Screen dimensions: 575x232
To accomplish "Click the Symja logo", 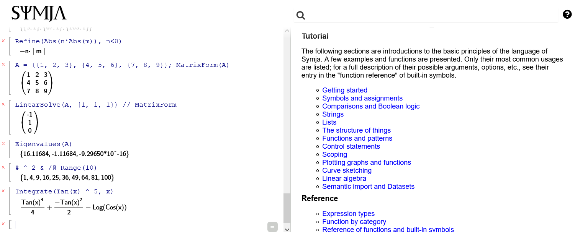I will click(39, 14).
